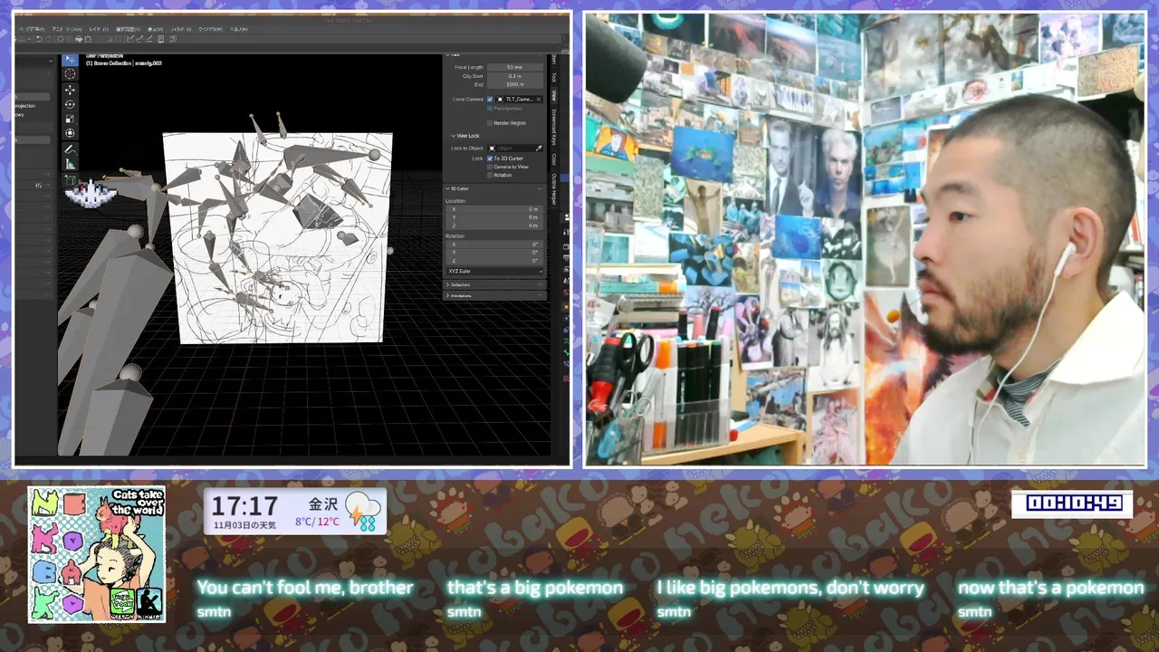Select the Measure ruler tool
The width and height of the screenshot is (1159, 652).
pos(70,163)
